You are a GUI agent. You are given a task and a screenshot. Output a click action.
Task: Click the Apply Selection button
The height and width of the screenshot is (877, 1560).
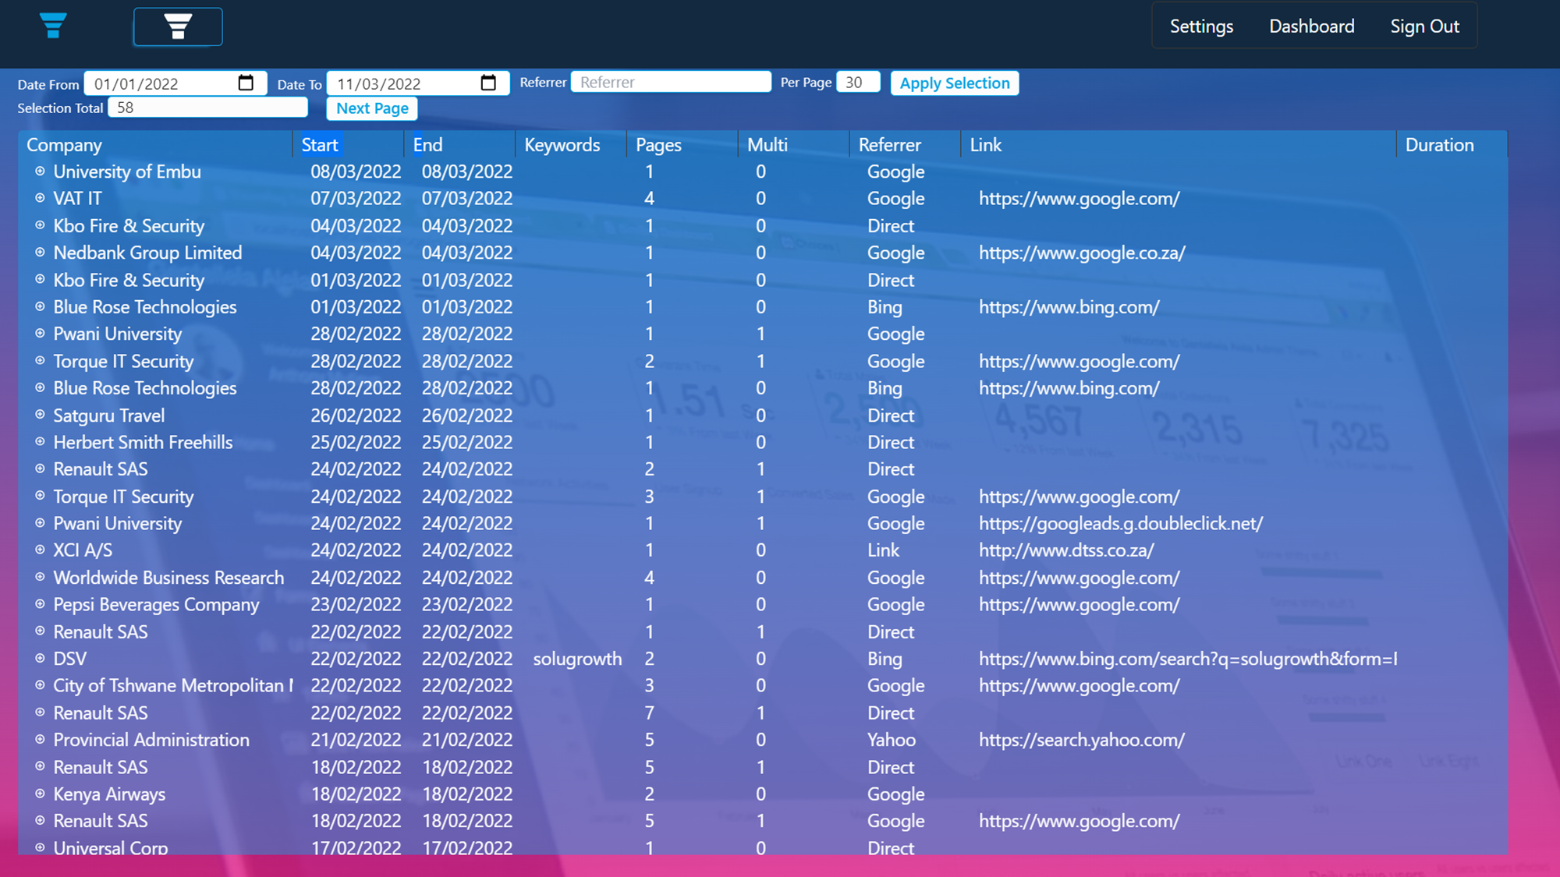(x=954, y=83)
